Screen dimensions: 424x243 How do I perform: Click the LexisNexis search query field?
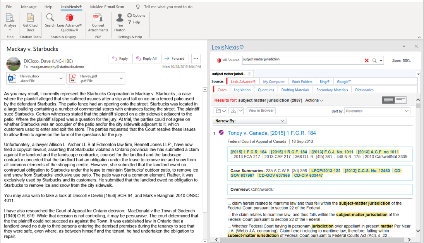pos(302,60)
